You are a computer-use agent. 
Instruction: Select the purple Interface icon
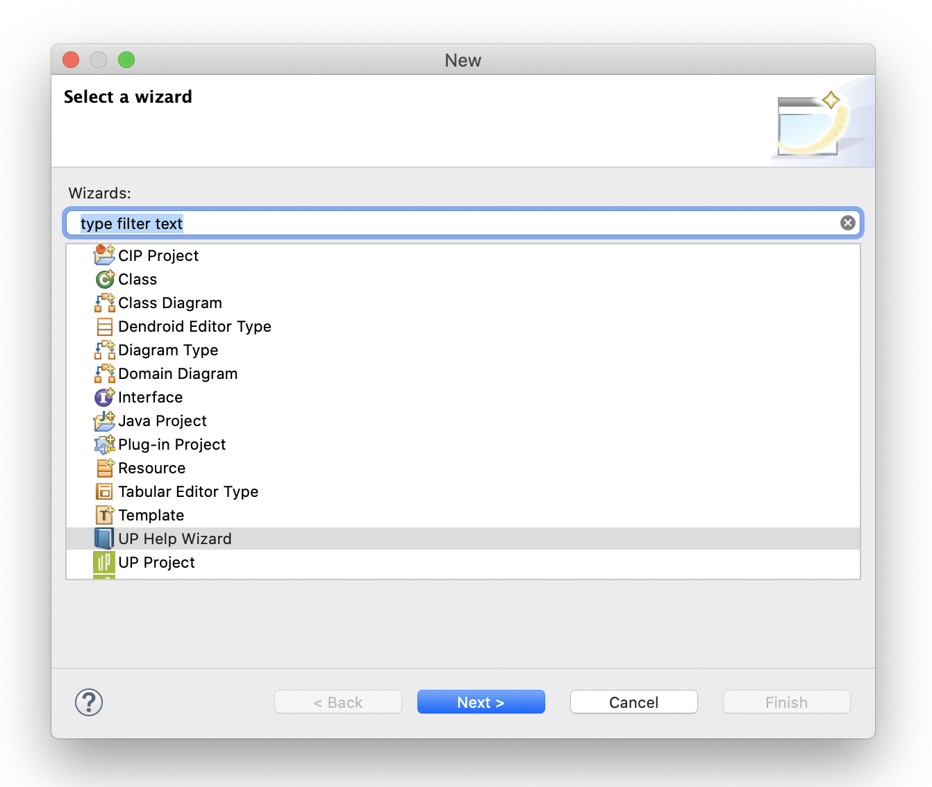click(x=104, y=397)
